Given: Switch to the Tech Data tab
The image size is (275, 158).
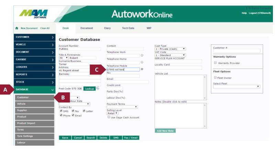Looking at the screenshot, I should [128, 28].
